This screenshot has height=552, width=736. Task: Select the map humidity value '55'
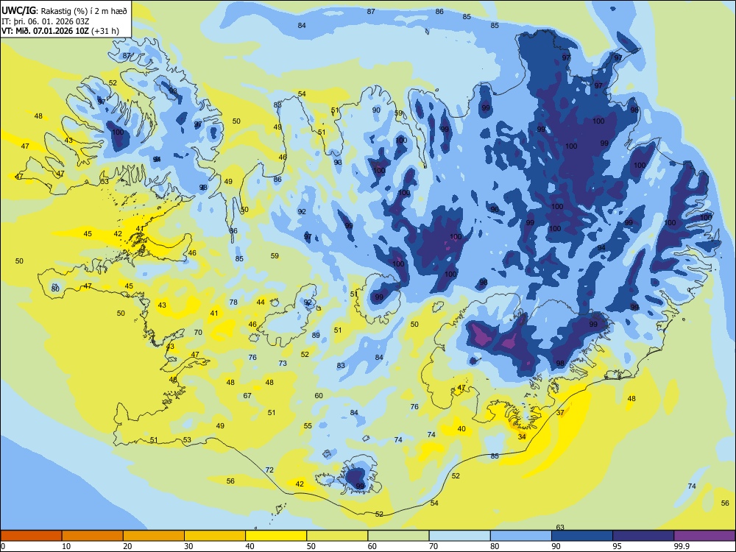pyautogui.click(x=308, y=426)
